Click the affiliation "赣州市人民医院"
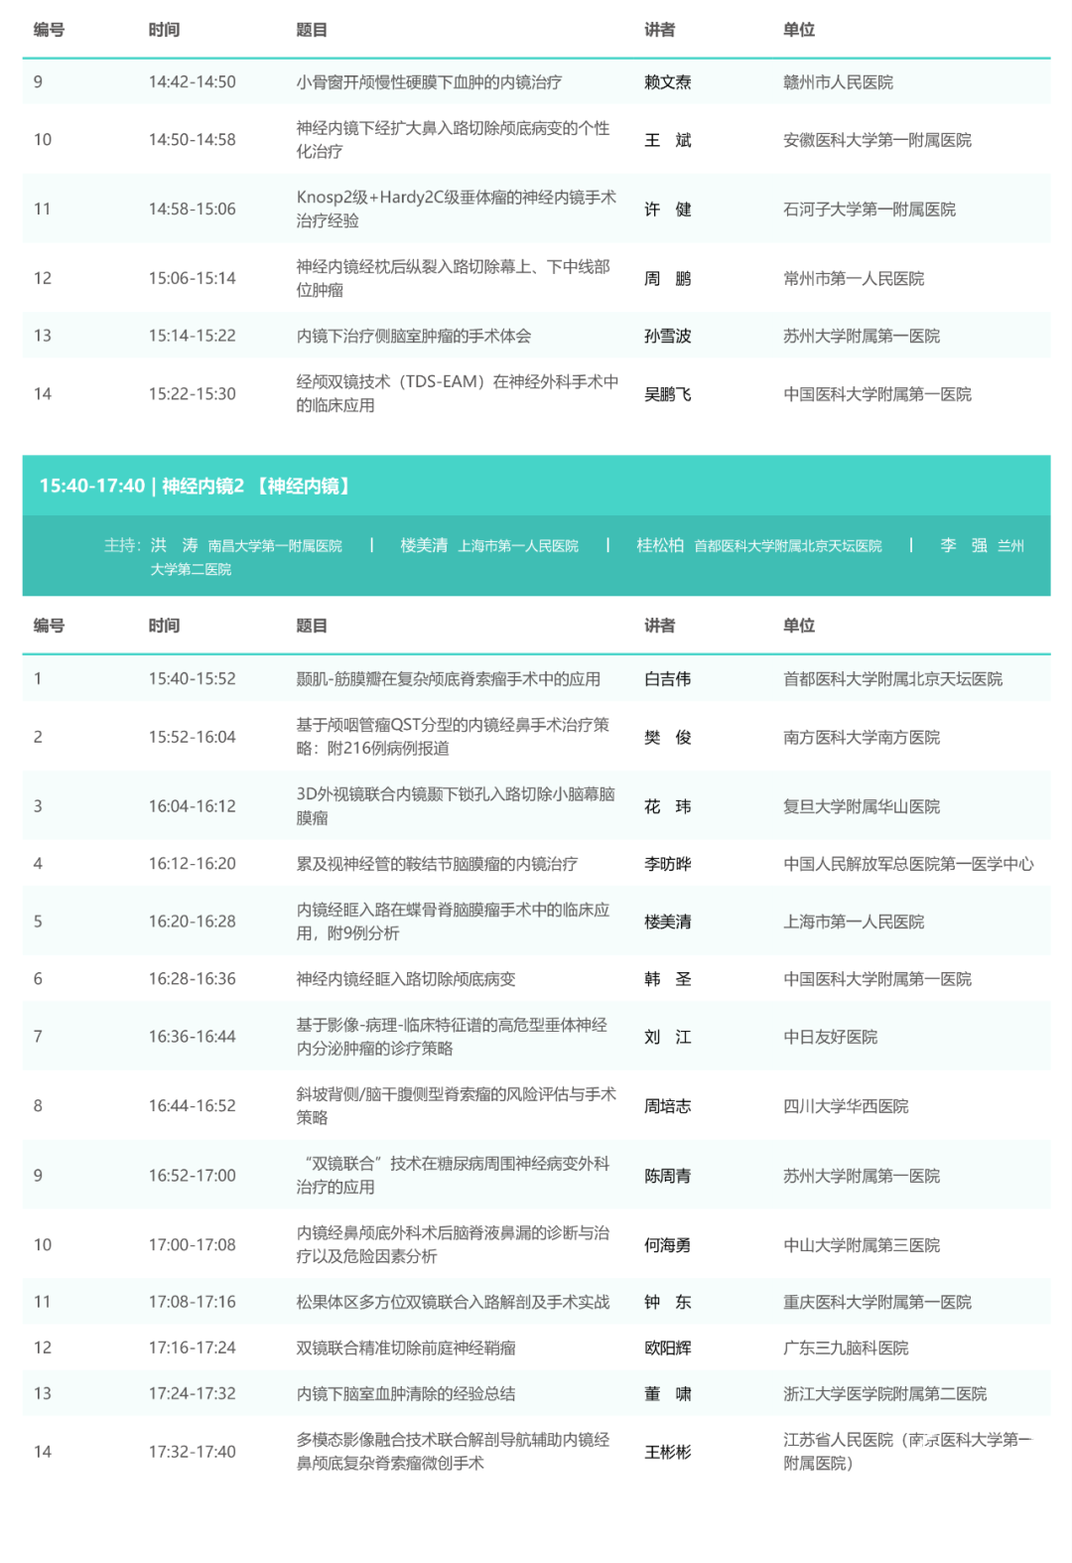The image size is (1072, 1563). coord(838,81)
